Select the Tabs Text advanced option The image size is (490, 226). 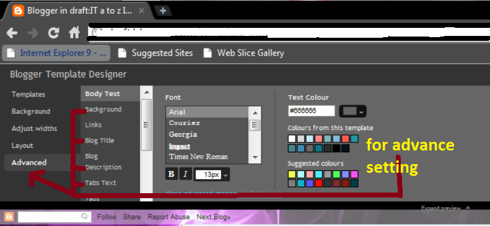coord(100,183)
